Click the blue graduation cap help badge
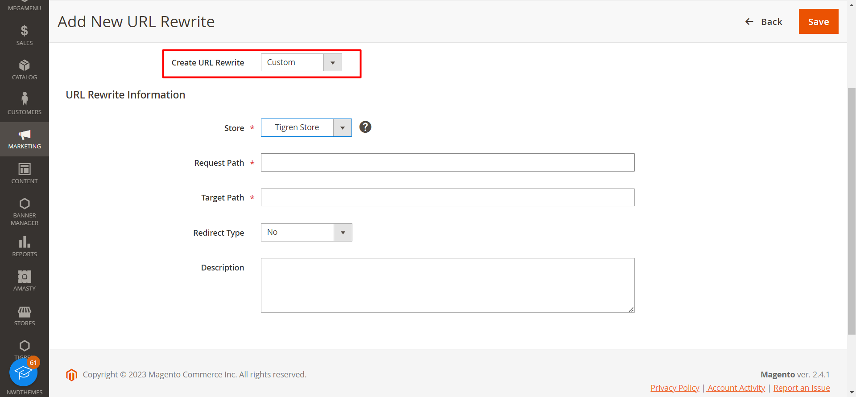Screen dimensions: 856x397 [23, 372]
